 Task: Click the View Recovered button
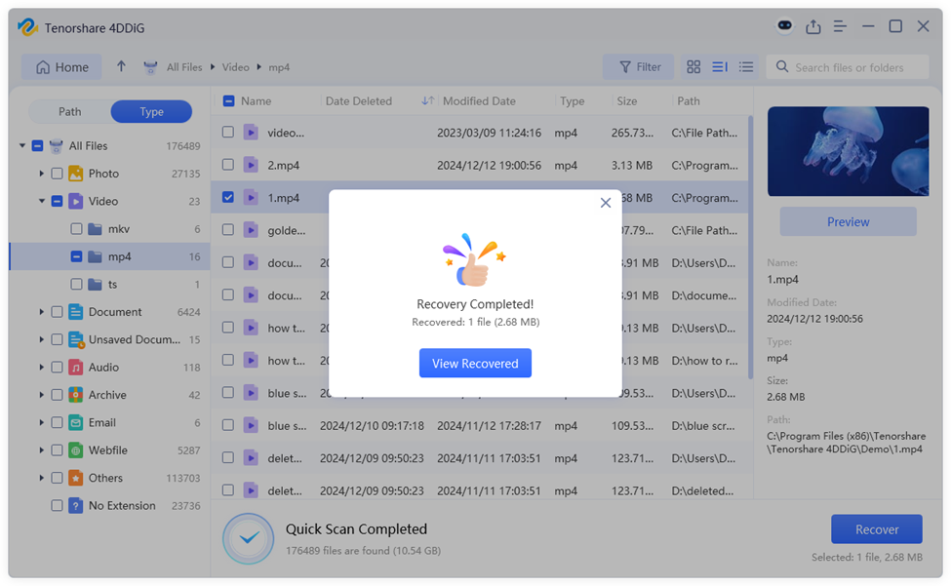pyautogui.click(x=475, y=363)
